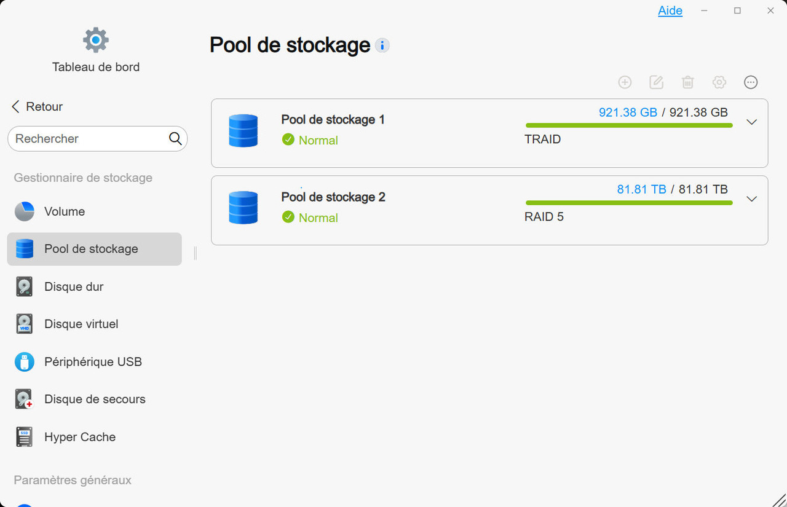Focus the Rechercher search field
The height and width of the screenshot is (507, 787).
[x=97, y=139]
